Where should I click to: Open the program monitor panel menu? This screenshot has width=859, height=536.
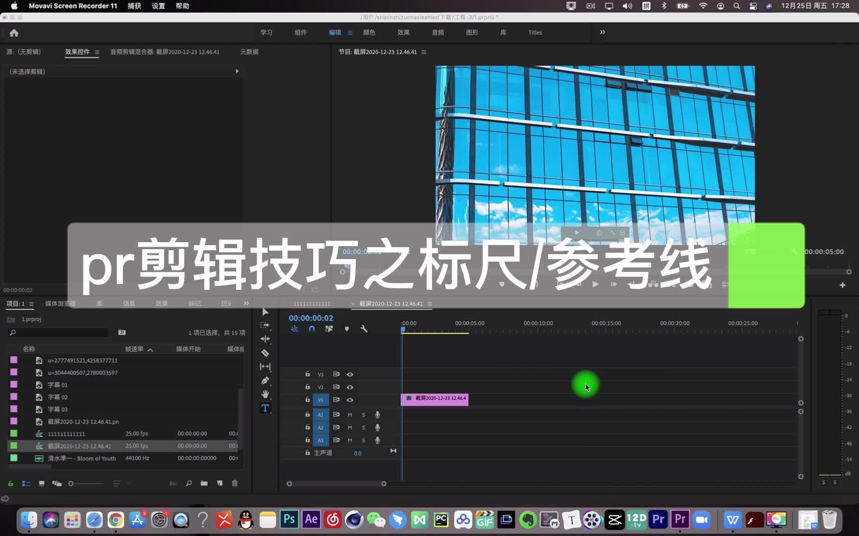pyautogui.click(x=424, y=52)
